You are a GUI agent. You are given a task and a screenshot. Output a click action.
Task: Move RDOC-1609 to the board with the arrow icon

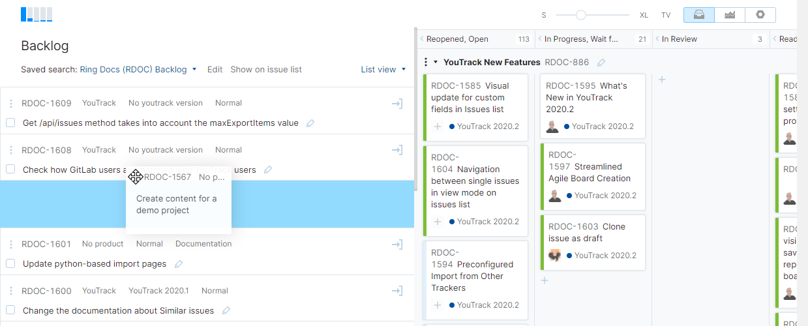click(397, 103)
